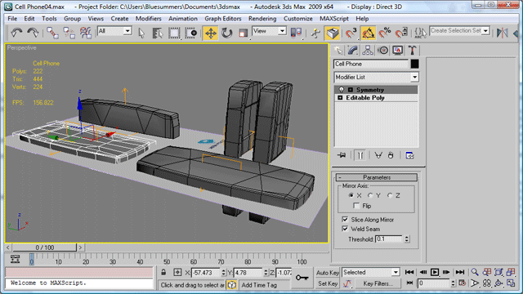Click the Undo arrow icon
This screenshot has height=294, width=523.
point(16,33)
